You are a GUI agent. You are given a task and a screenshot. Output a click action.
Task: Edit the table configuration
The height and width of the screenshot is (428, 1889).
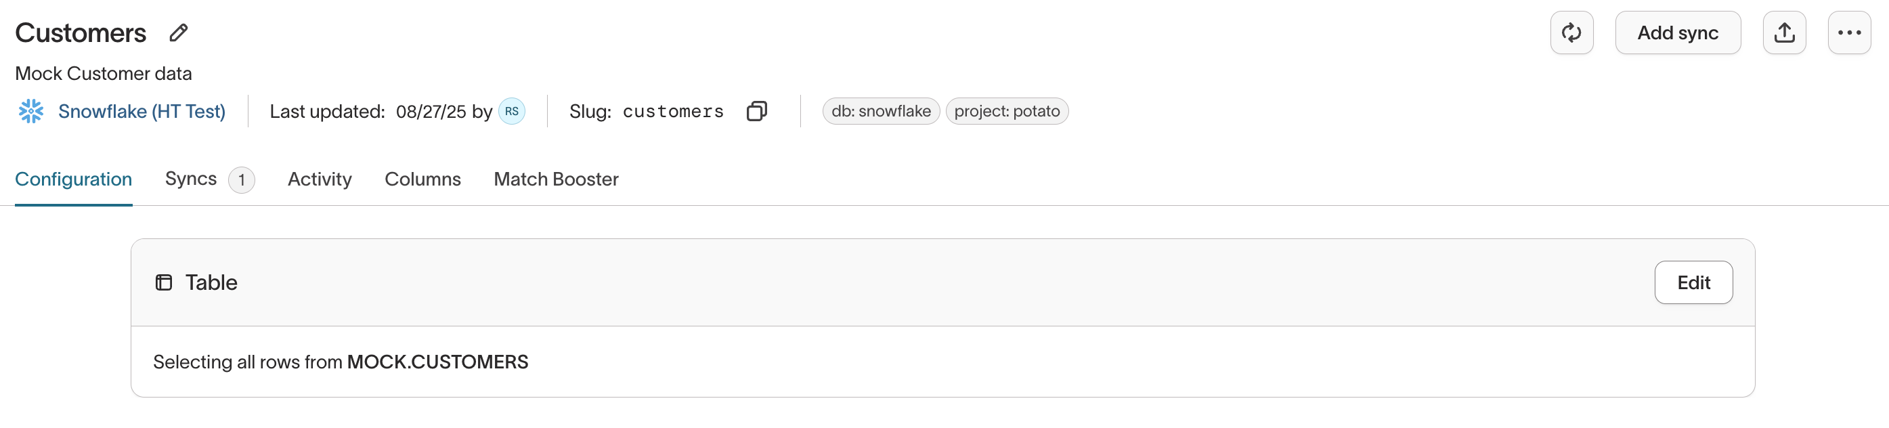[x=1693, y=282]
